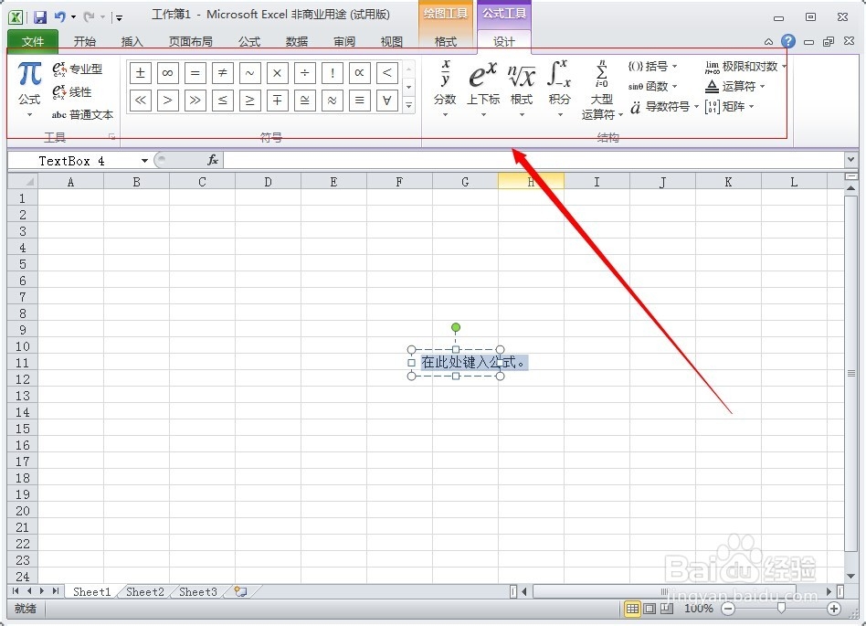Screen dimensions: 866x626
Task: Open the 极限和对数 limit and log dropdown
Action: pyautogui.click(x=745, y=67)
